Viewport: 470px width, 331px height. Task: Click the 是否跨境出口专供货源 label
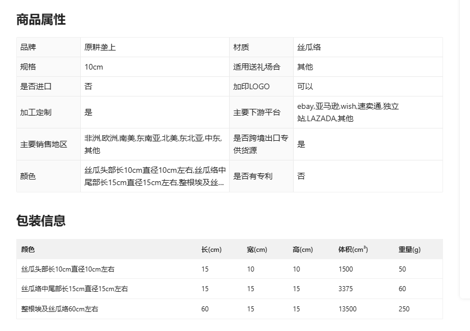(x=261, y=144)
